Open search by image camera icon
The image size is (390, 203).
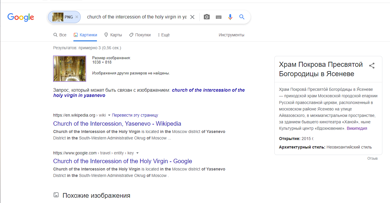tap(207, 17)
